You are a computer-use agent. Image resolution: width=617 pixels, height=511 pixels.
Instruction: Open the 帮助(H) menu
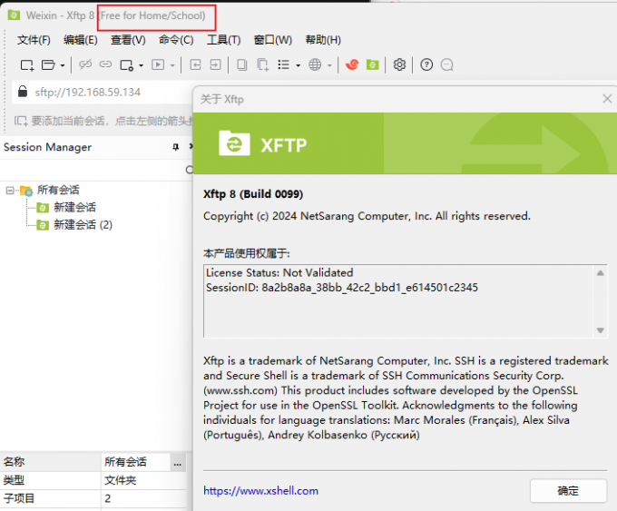[323, 40]
